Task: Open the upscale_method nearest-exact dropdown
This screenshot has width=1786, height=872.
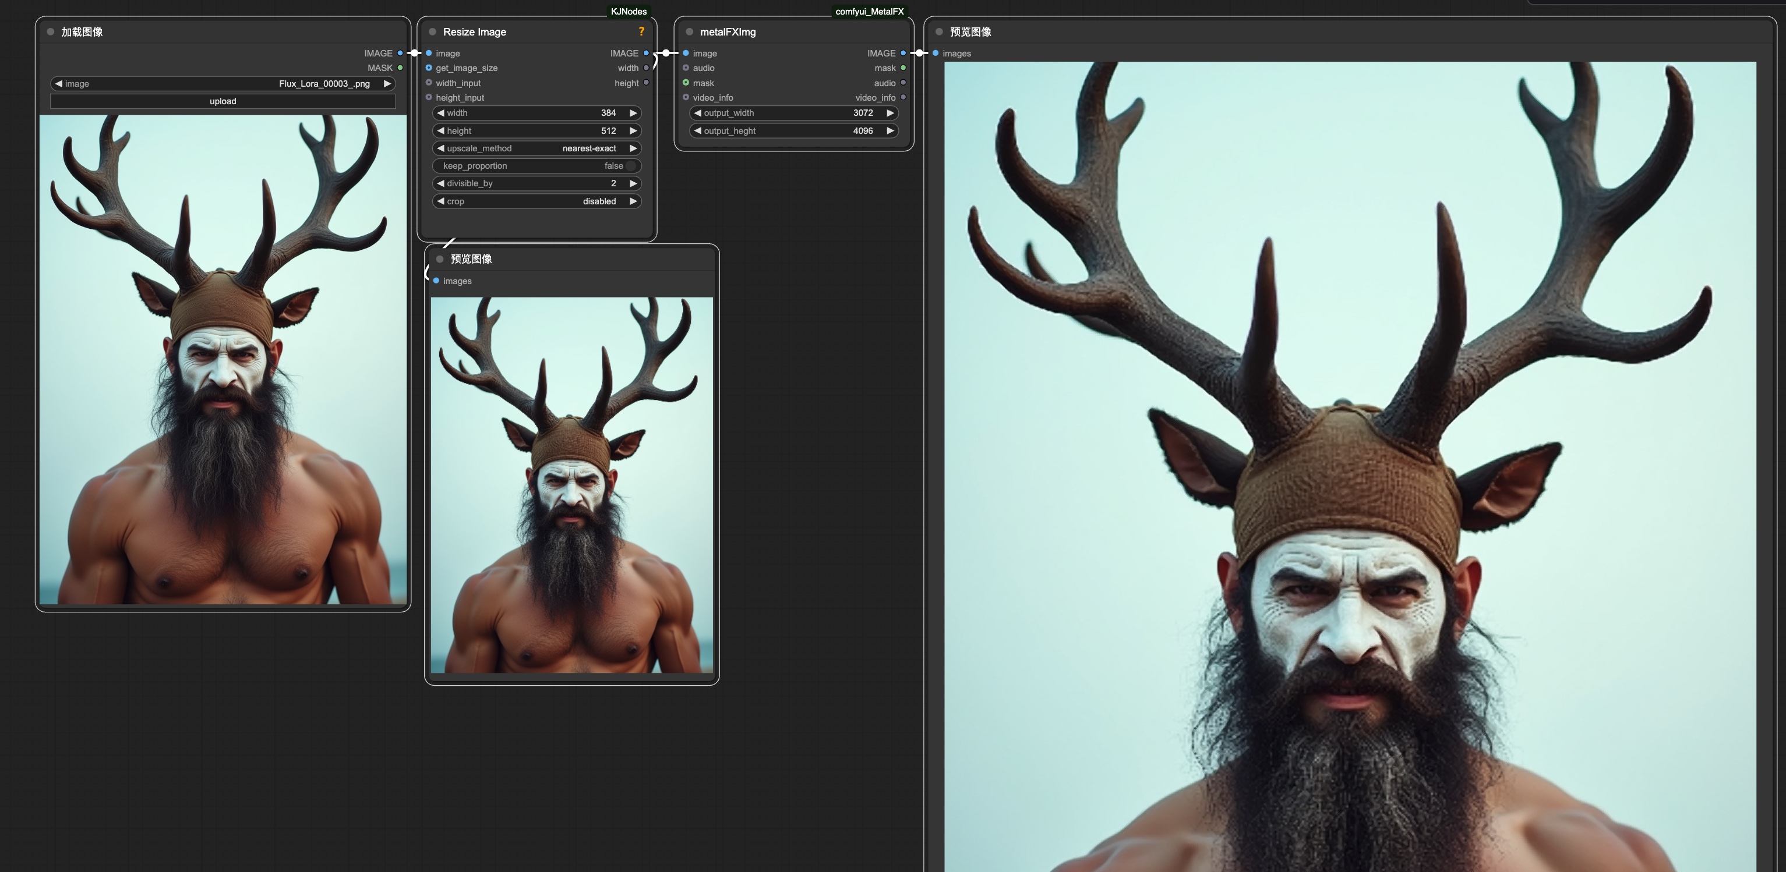Action: [536, 148]
